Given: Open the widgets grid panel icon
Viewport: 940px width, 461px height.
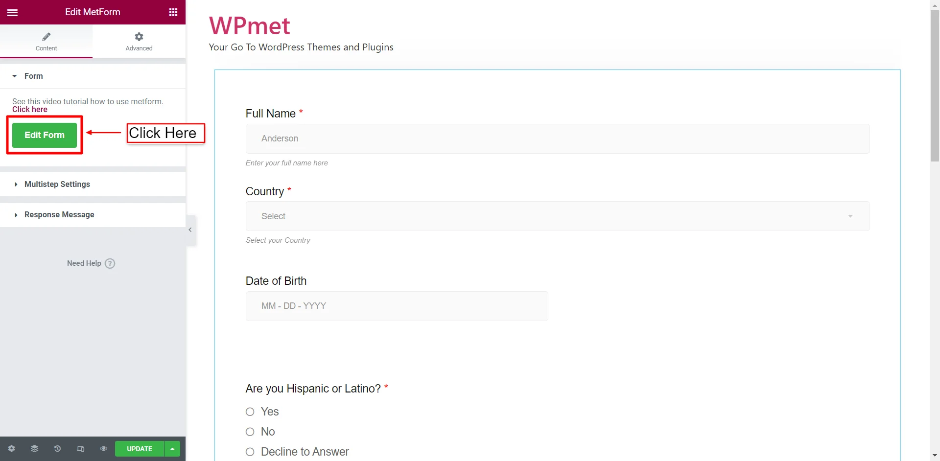Looking at the screenshot, I should (x=173, y=12).
